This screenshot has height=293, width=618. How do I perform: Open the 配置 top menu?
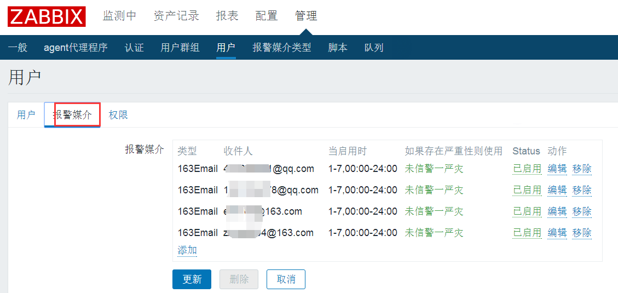tap(267, 16)
